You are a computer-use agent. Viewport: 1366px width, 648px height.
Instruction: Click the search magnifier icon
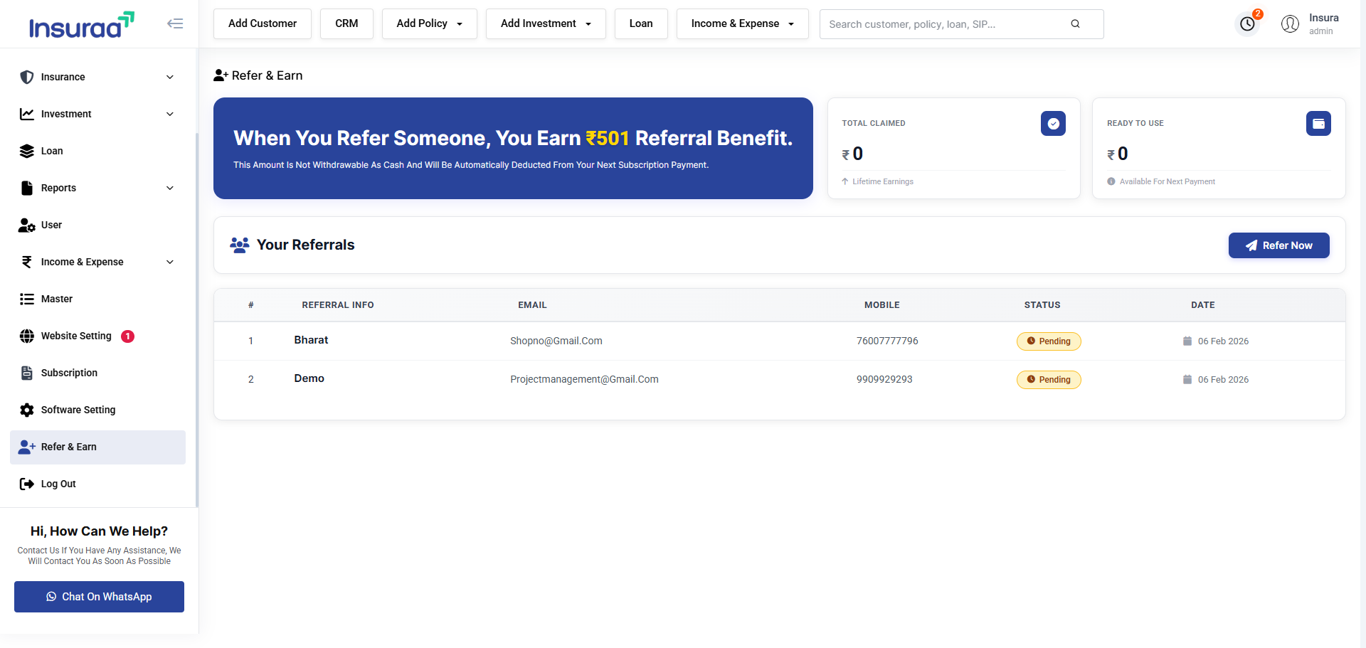pos(1075,24)
